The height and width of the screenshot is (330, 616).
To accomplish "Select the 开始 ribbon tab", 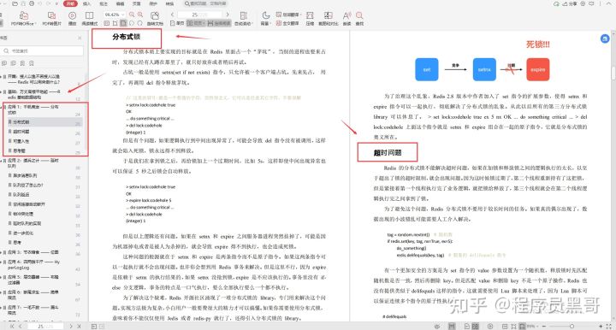I will pos(70,3).
